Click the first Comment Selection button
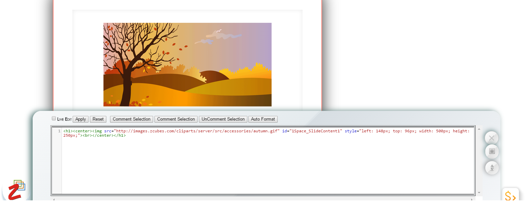 132,119
